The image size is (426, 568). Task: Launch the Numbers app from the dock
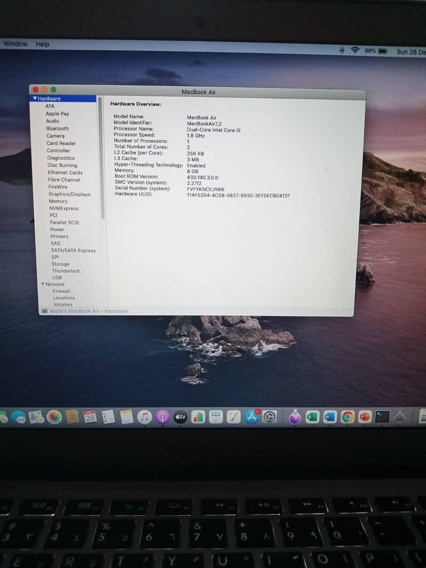(198, 417)
